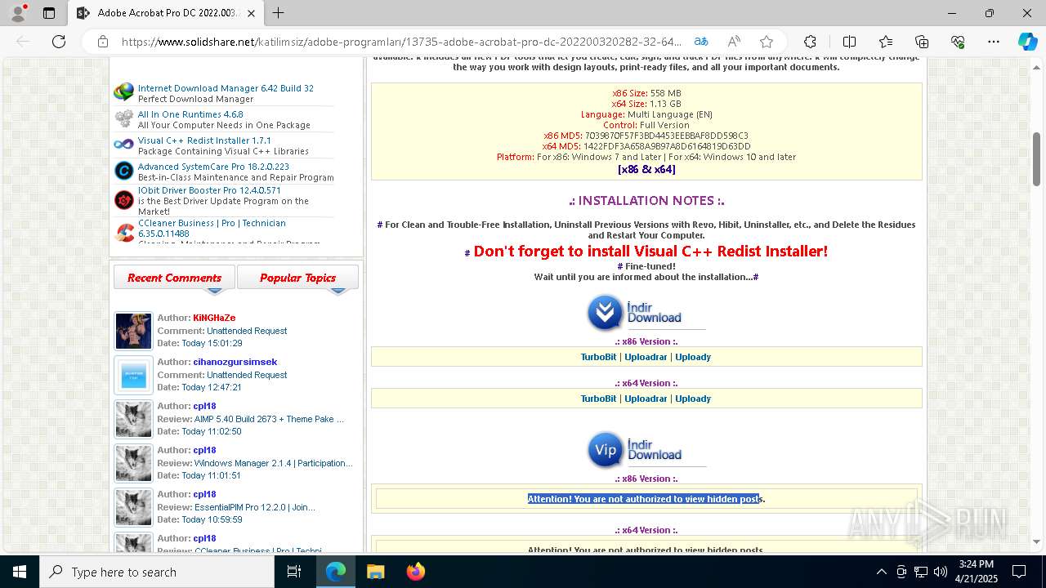Add page to favorites star
Viewport: 1046px width, 588px height.
767,42
